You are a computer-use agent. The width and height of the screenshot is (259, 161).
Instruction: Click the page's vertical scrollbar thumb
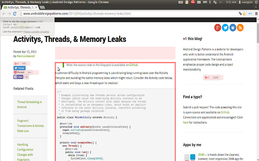coord(257,33)
